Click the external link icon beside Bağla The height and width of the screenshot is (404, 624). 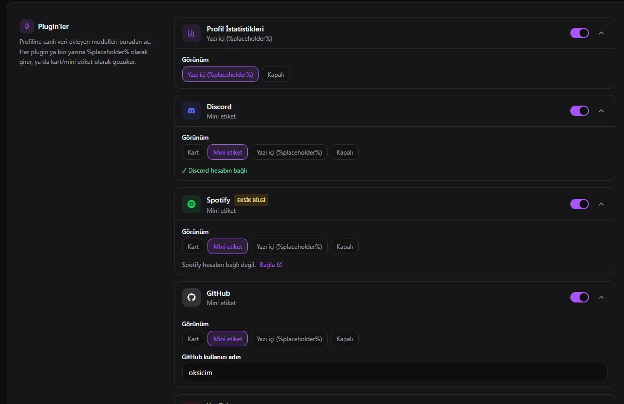(x=280, y=265)
